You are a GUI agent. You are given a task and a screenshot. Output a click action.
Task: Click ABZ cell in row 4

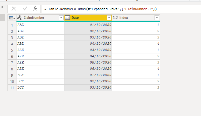(x=40, y=44)
